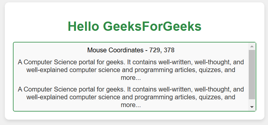Click the scrollbar track below the thumb

pyautogui.click(x=252, y=102)
